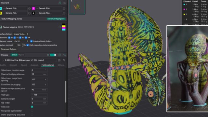Enable No sparse layers (beta)

[x=32, y=111]
